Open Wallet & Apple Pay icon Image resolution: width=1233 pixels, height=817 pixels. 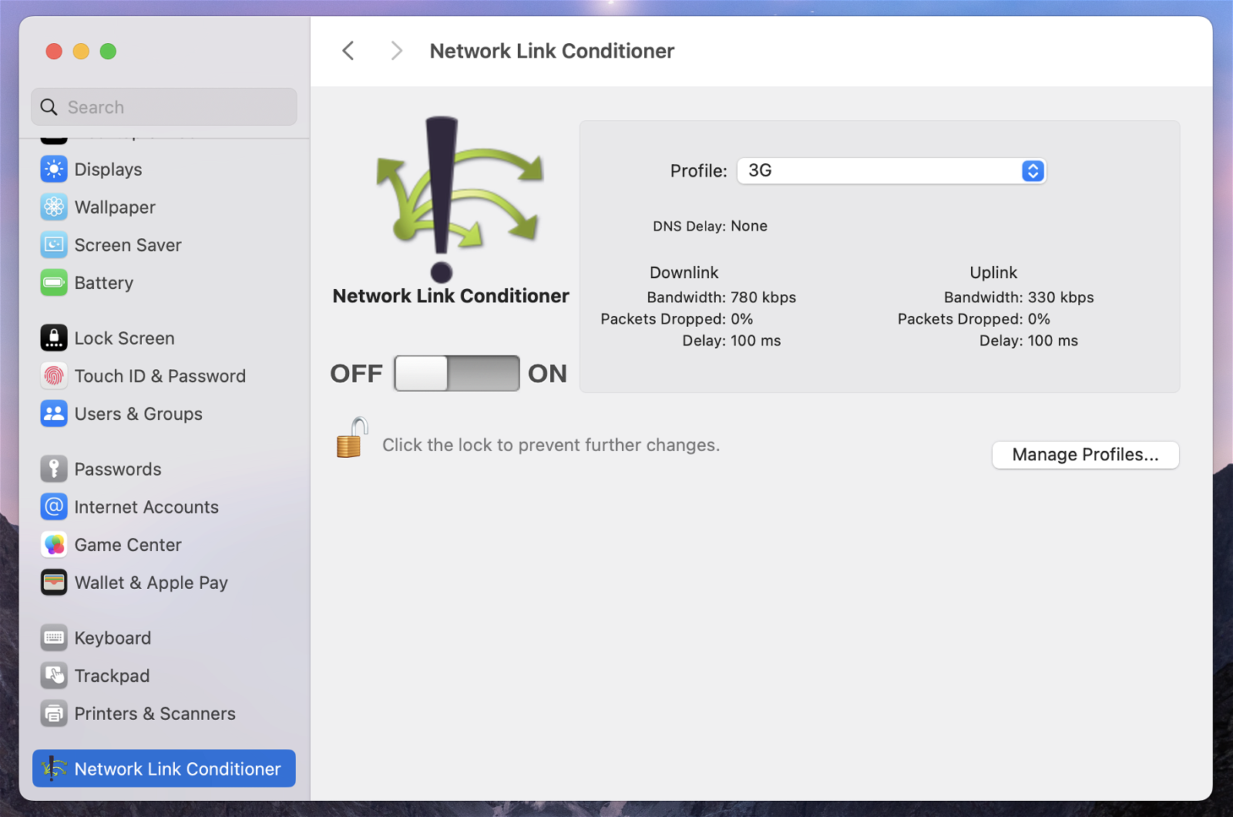[54, 583]
